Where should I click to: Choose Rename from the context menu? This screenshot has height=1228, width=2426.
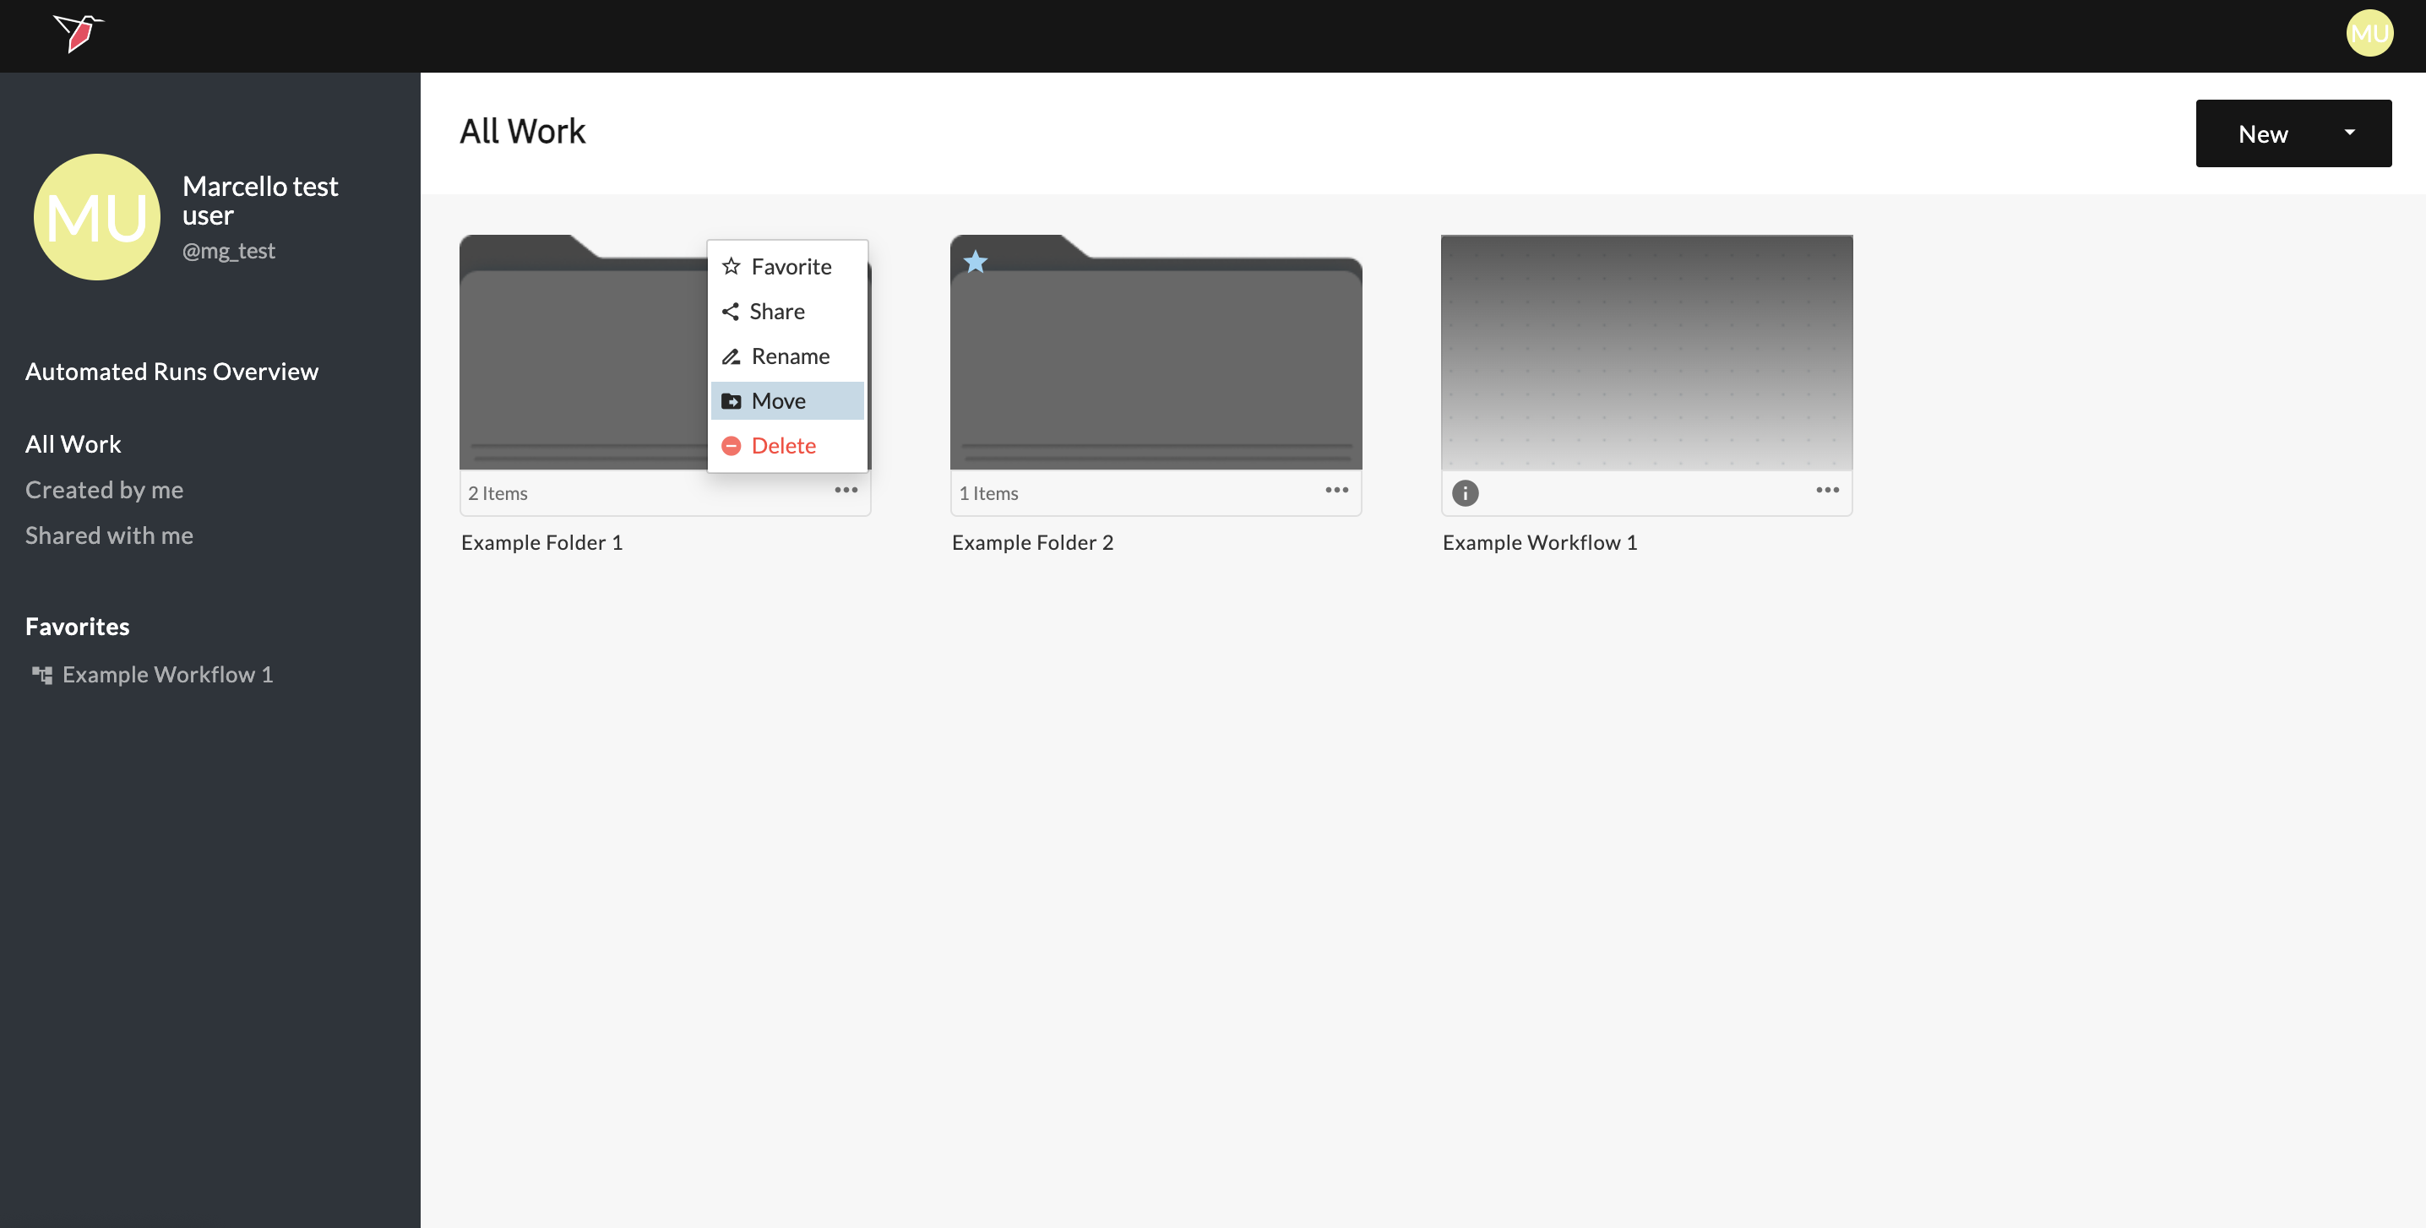pos(787,356)
